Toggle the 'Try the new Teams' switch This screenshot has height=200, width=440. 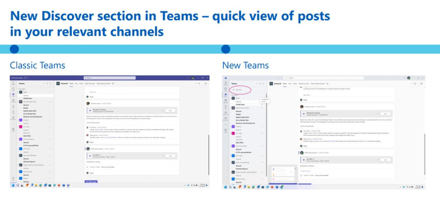tap(26, 78)
